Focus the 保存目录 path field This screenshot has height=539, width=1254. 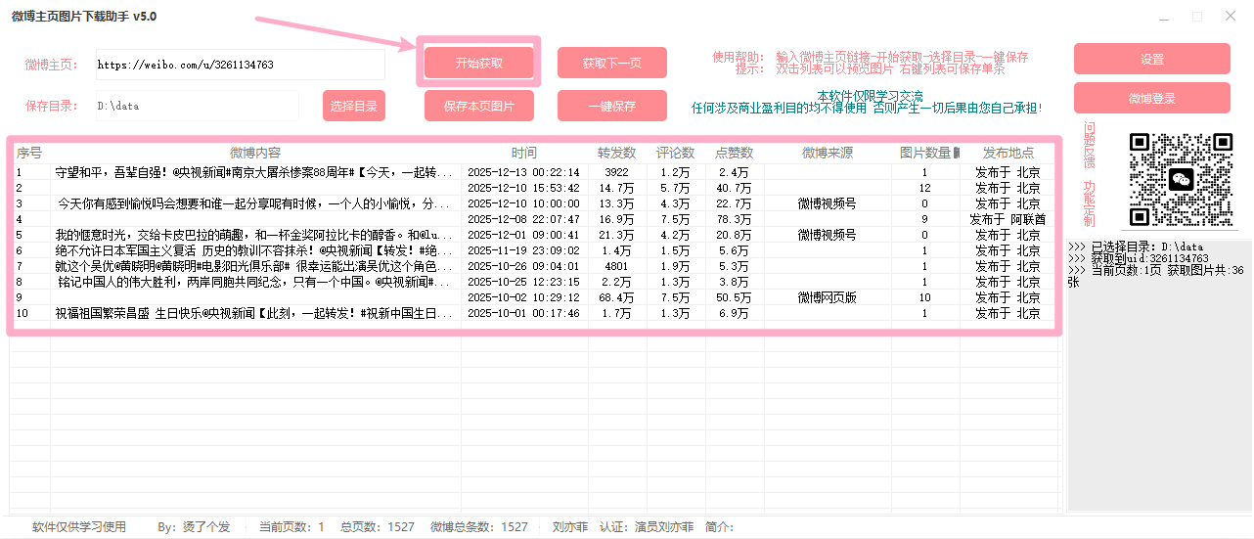pyautogui.click(x=198, y=106)
